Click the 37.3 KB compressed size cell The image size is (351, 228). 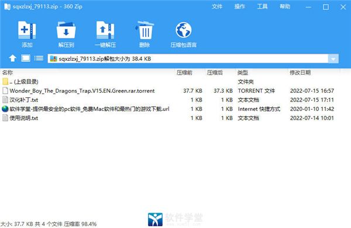(223, 91)
